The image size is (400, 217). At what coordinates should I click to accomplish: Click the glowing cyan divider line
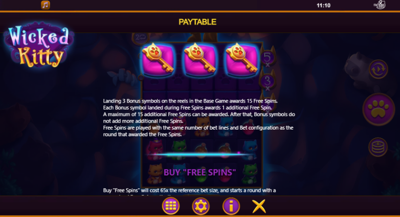point(198,154)
